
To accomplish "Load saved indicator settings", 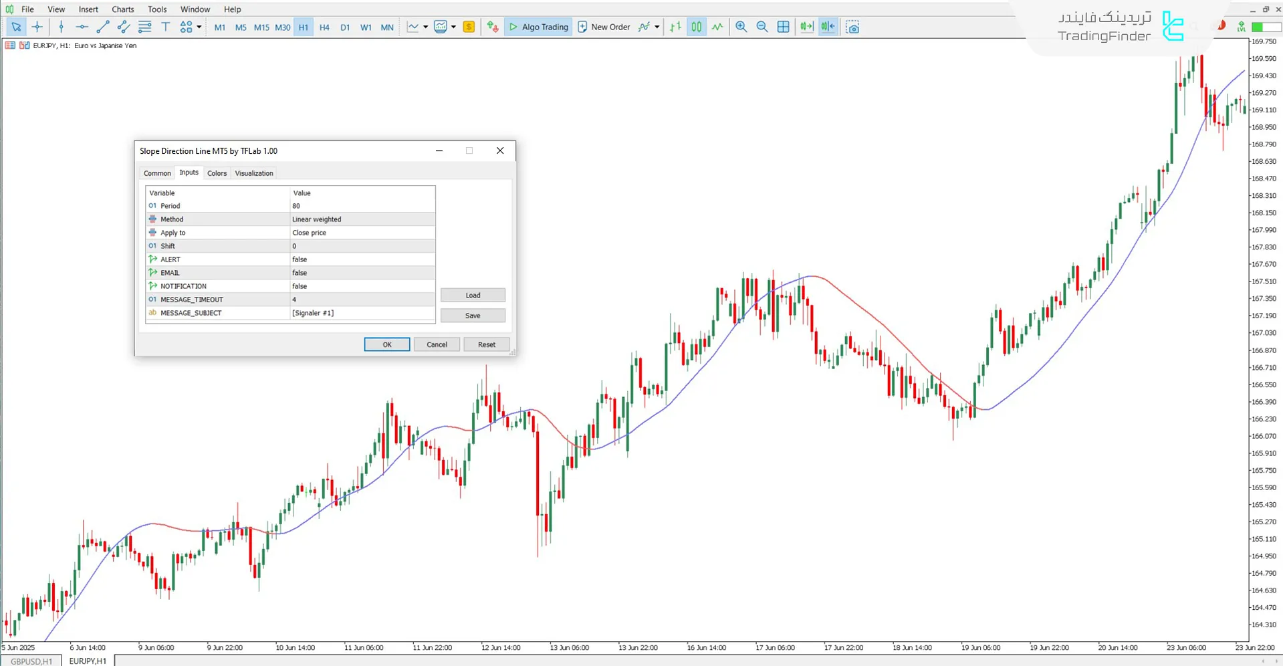I will point(472,295).
